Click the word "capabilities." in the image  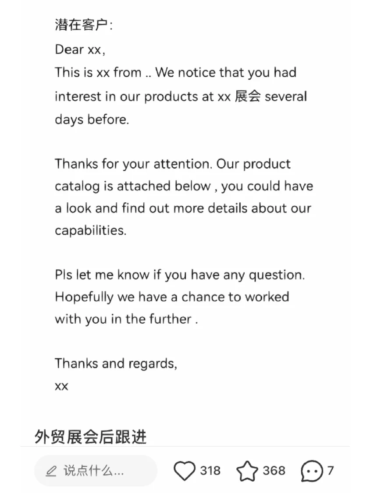[91, 230]
